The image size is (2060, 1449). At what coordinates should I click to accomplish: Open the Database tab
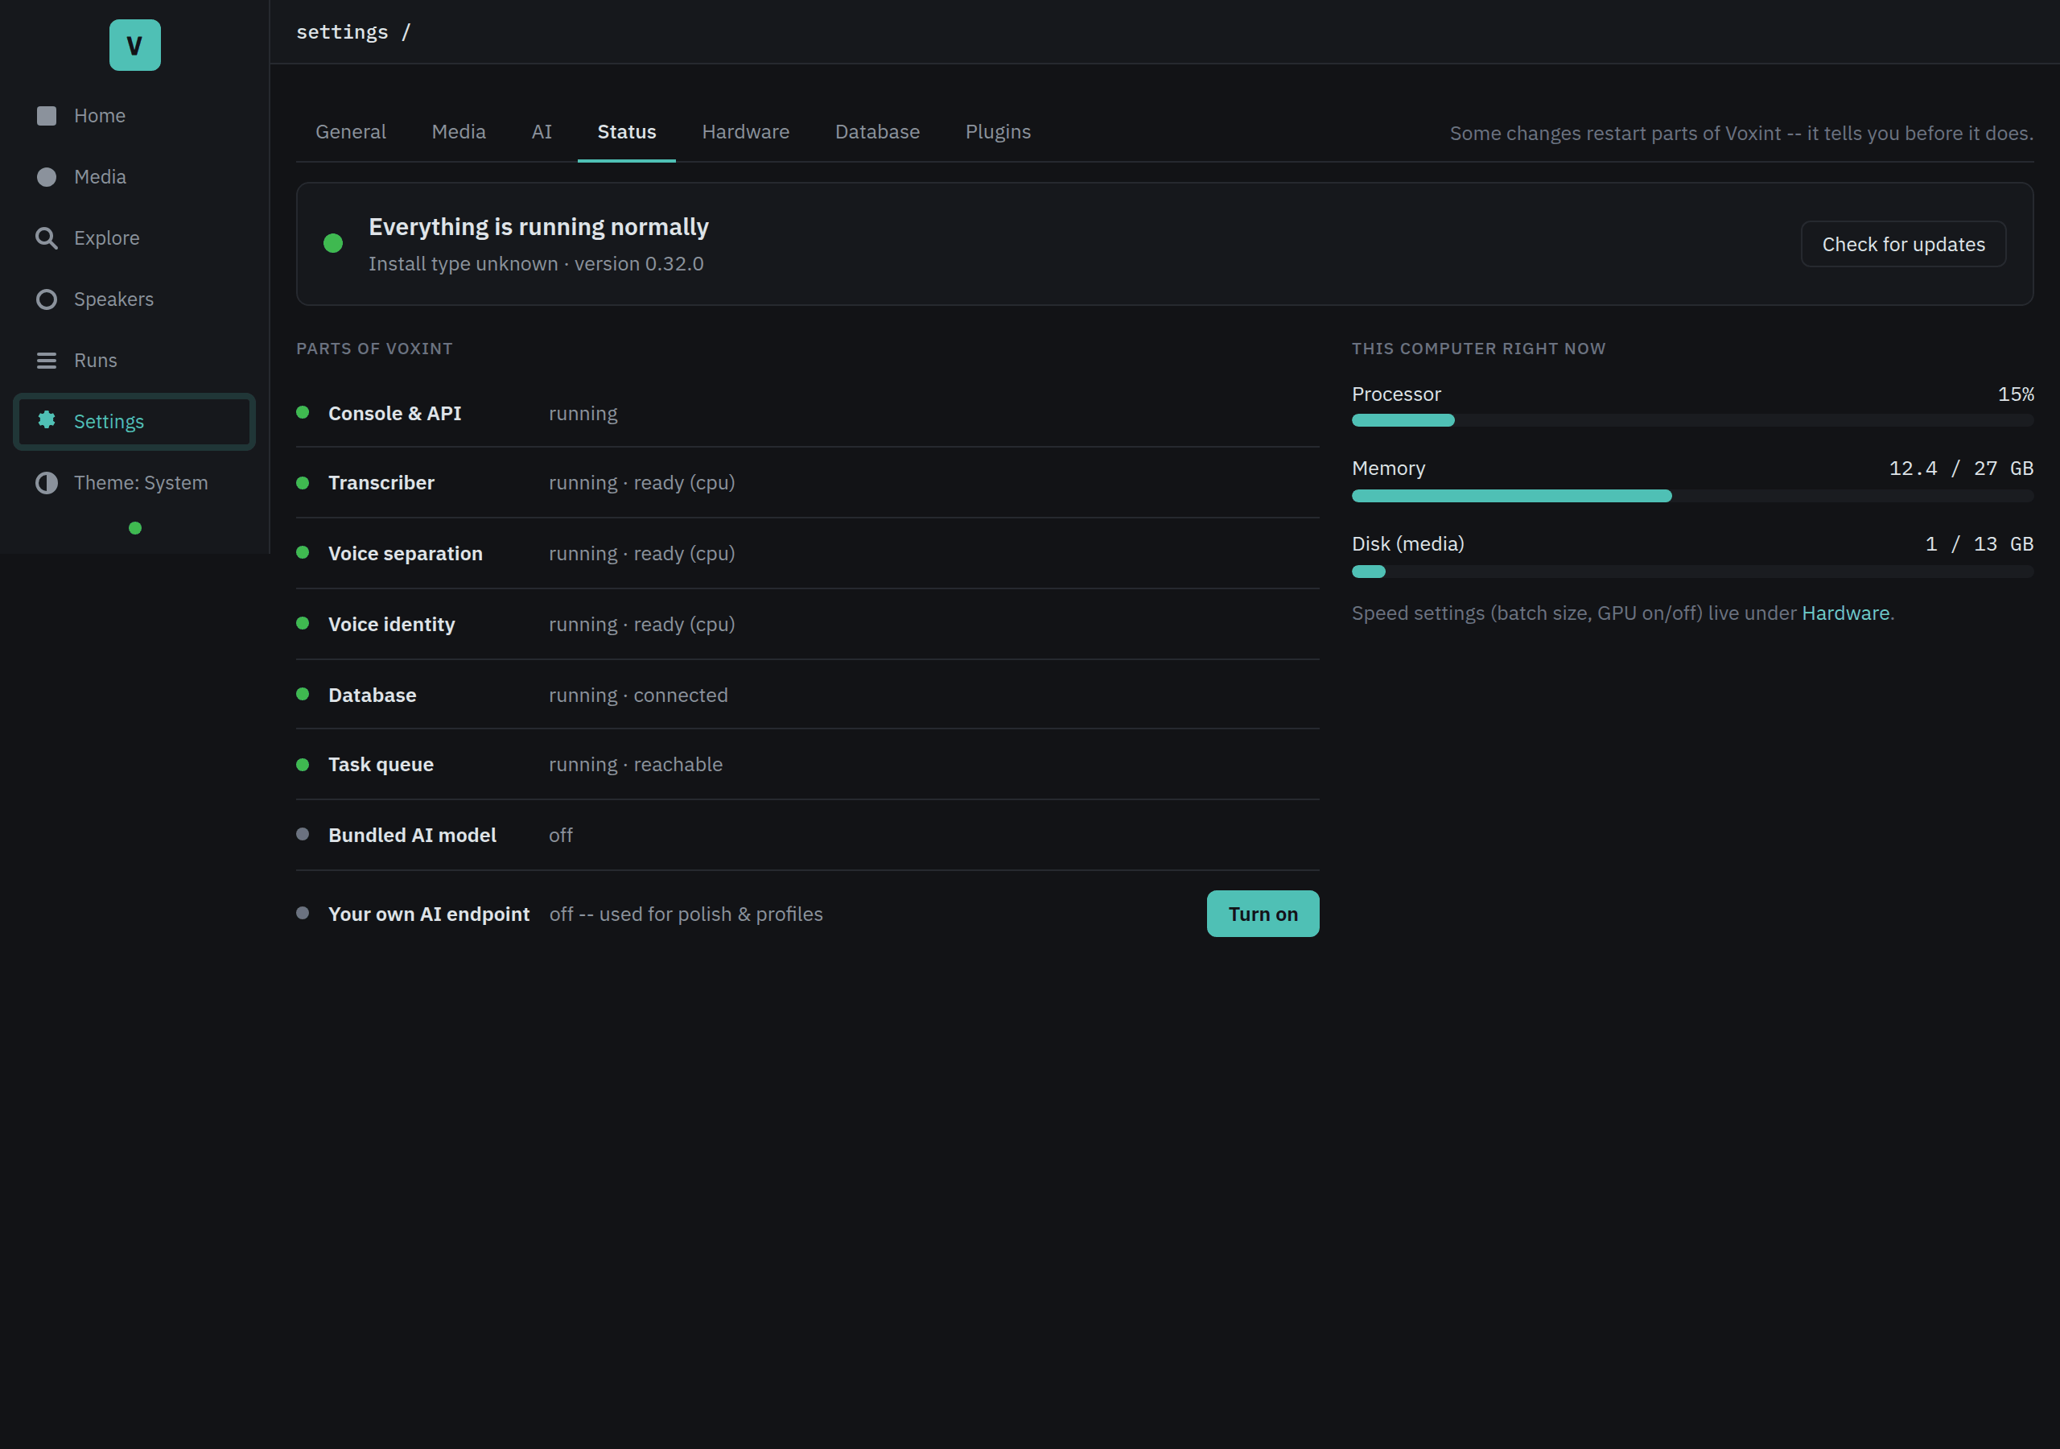click(877, 132)
